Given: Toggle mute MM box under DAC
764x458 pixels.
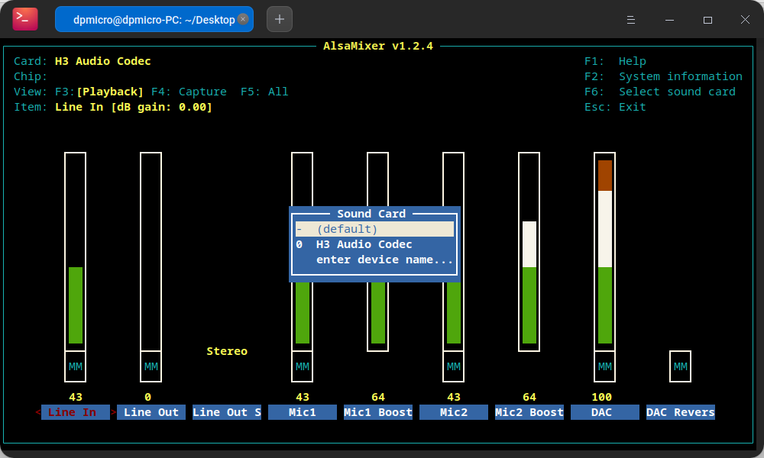Looking at the screenshot, I should point(604,366).
